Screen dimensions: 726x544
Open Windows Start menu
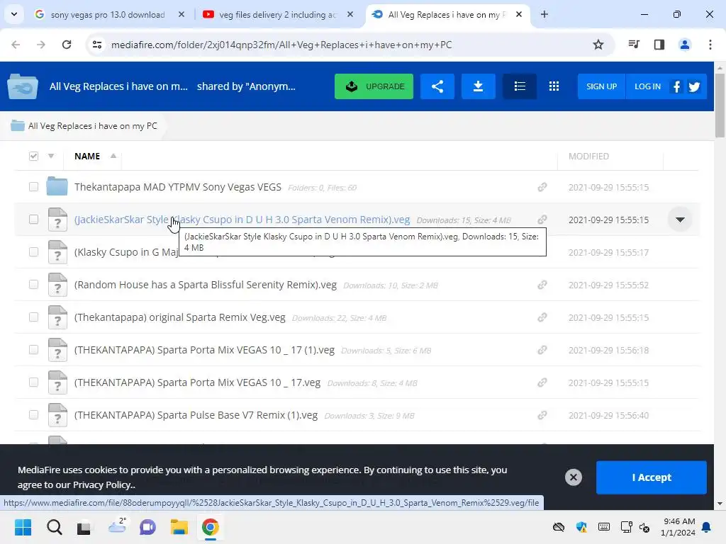[x=23, y=527]
